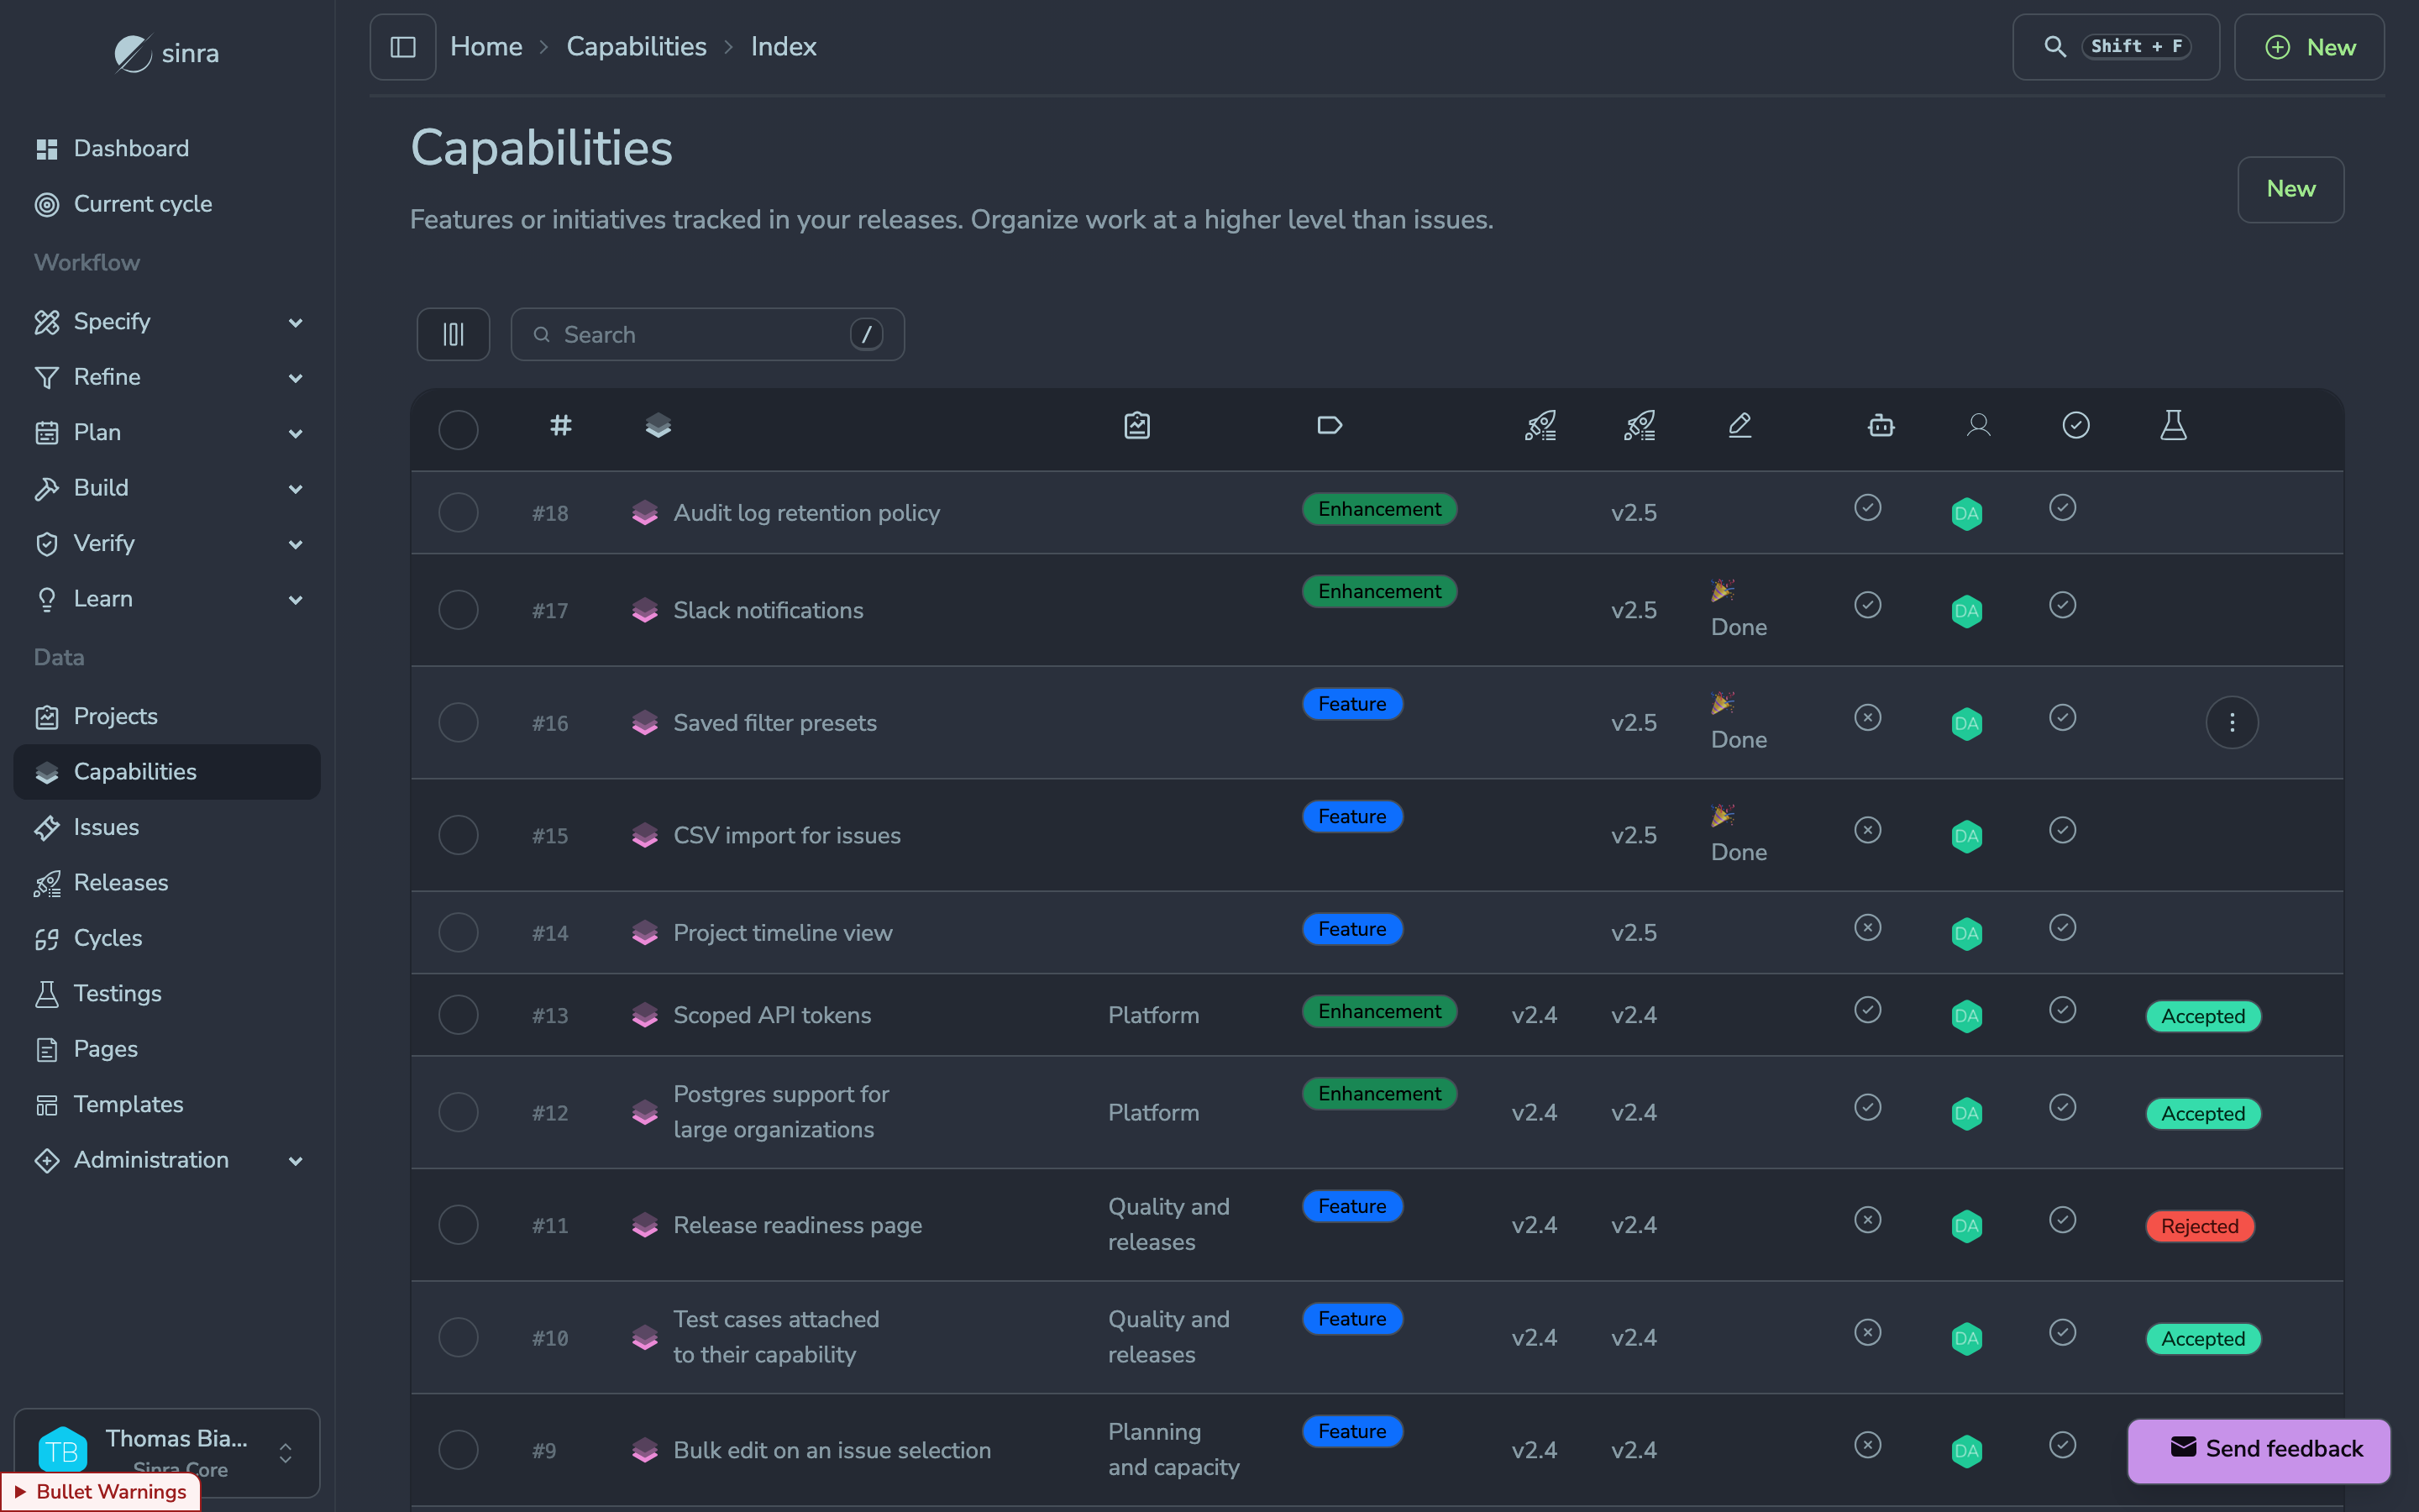Expand the Administration section
Viewport: 2419px width, 1512px height.
point(167,1160)
